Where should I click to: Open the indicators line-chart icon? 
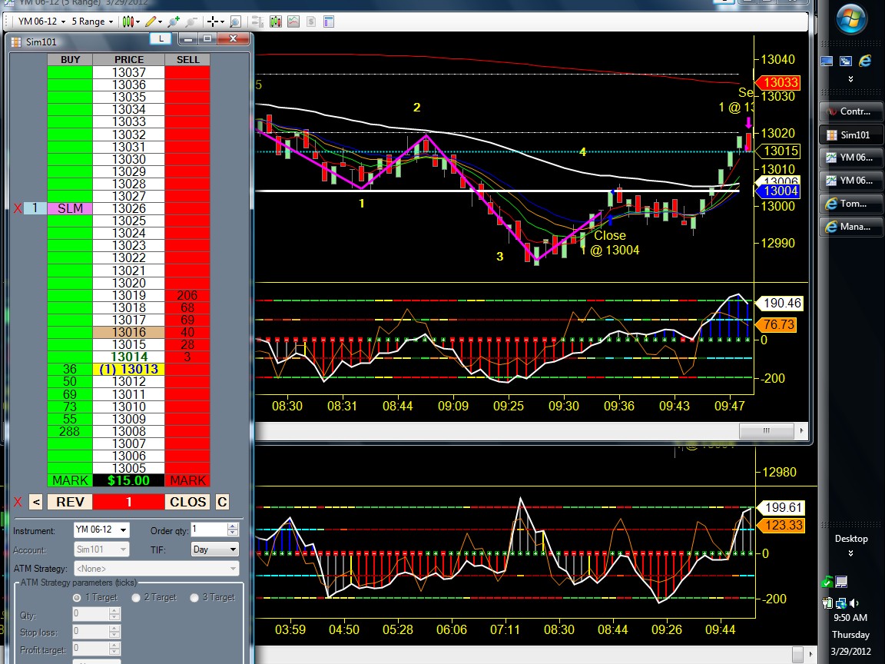(293, 22)
